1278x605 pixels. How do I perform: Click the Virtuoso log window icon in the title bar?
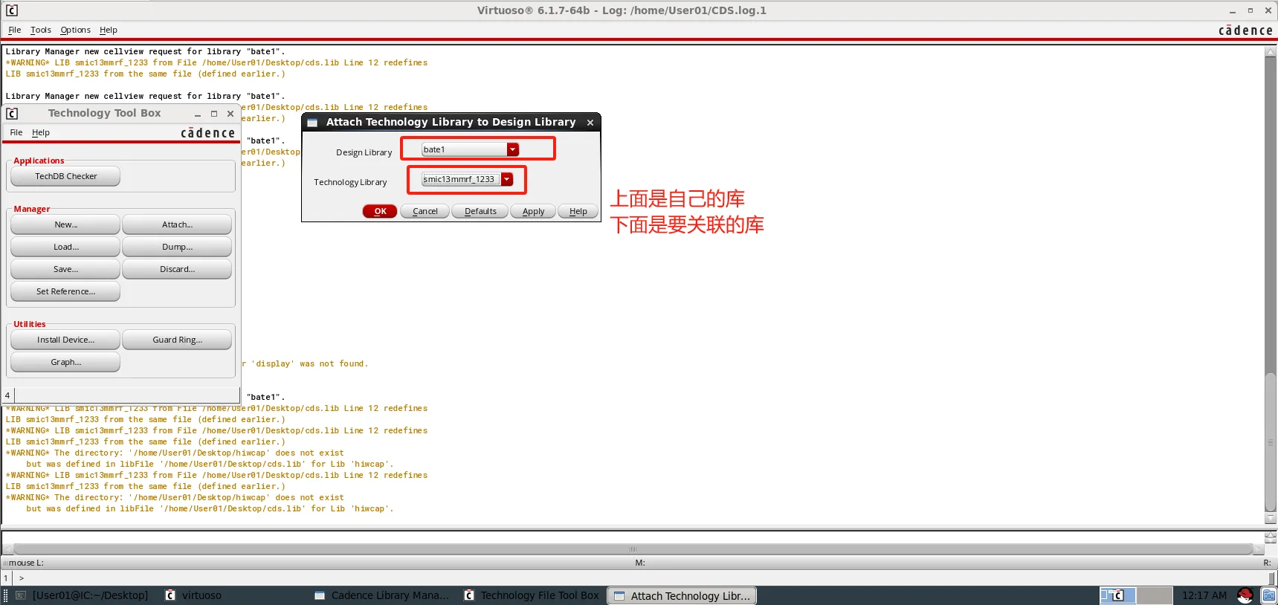click(12, 10)
